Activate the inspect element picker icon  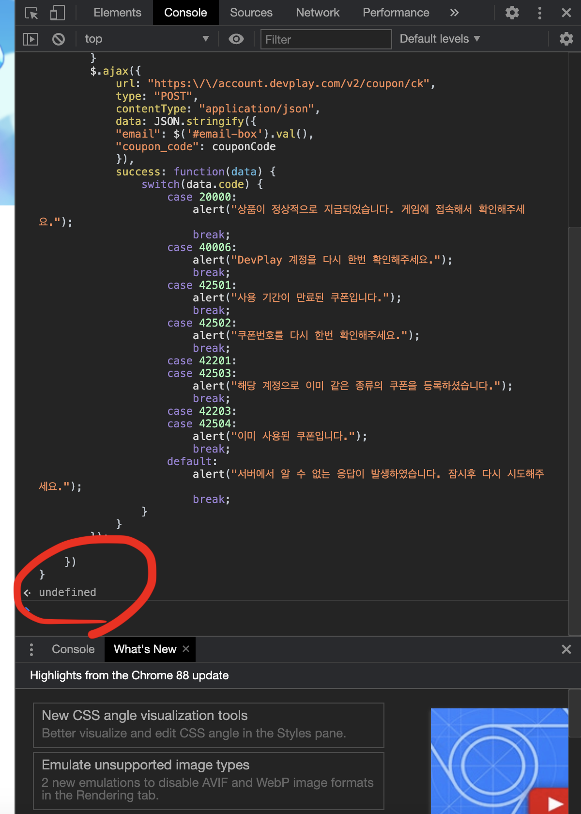[x=31, y=13]
